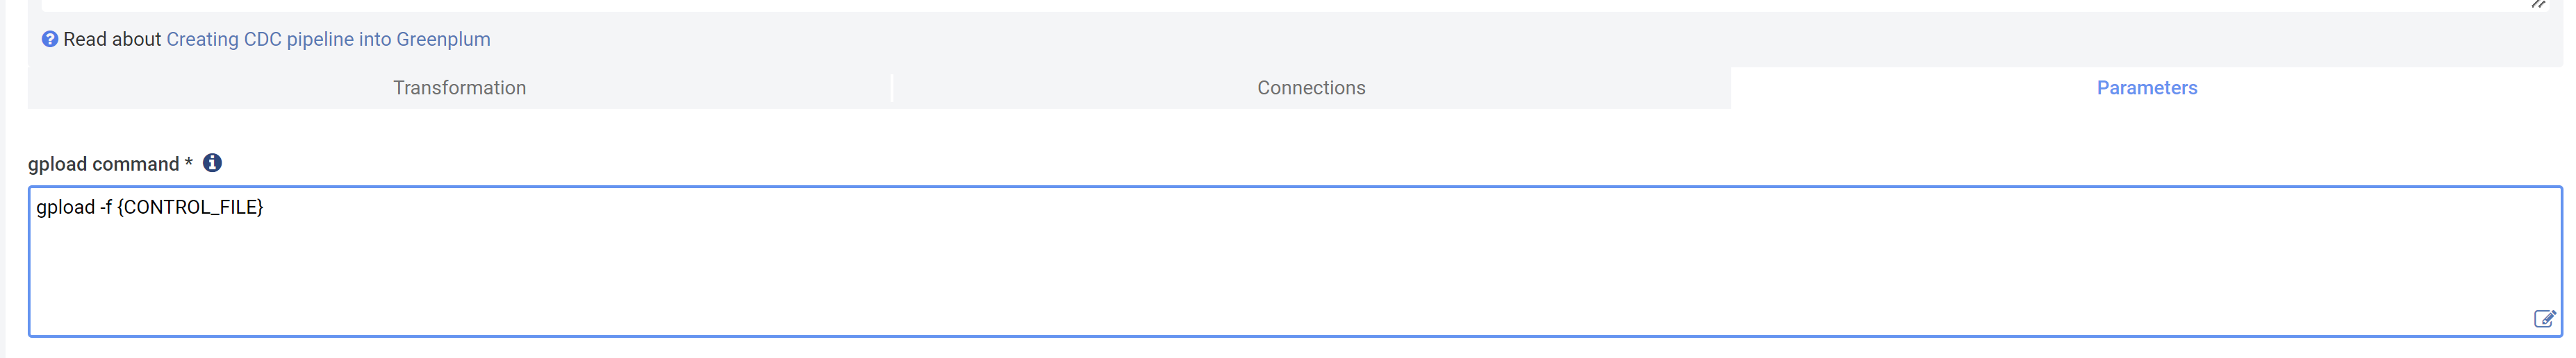2576x358 pixels.
Task: Click the gpload command field label
Action: pos(103,164)
